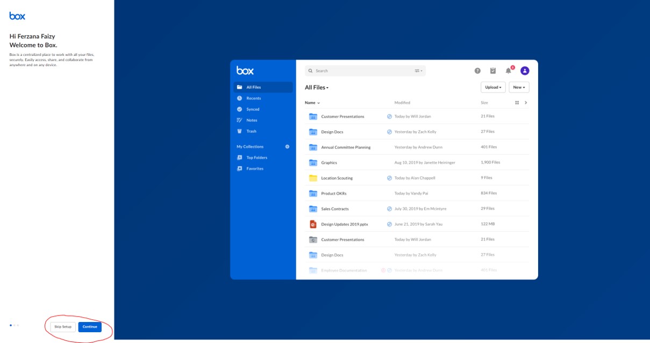Open the Trash icon in the sidebar
The width and height of the screenshot is (650, 343).
[240, 131]
